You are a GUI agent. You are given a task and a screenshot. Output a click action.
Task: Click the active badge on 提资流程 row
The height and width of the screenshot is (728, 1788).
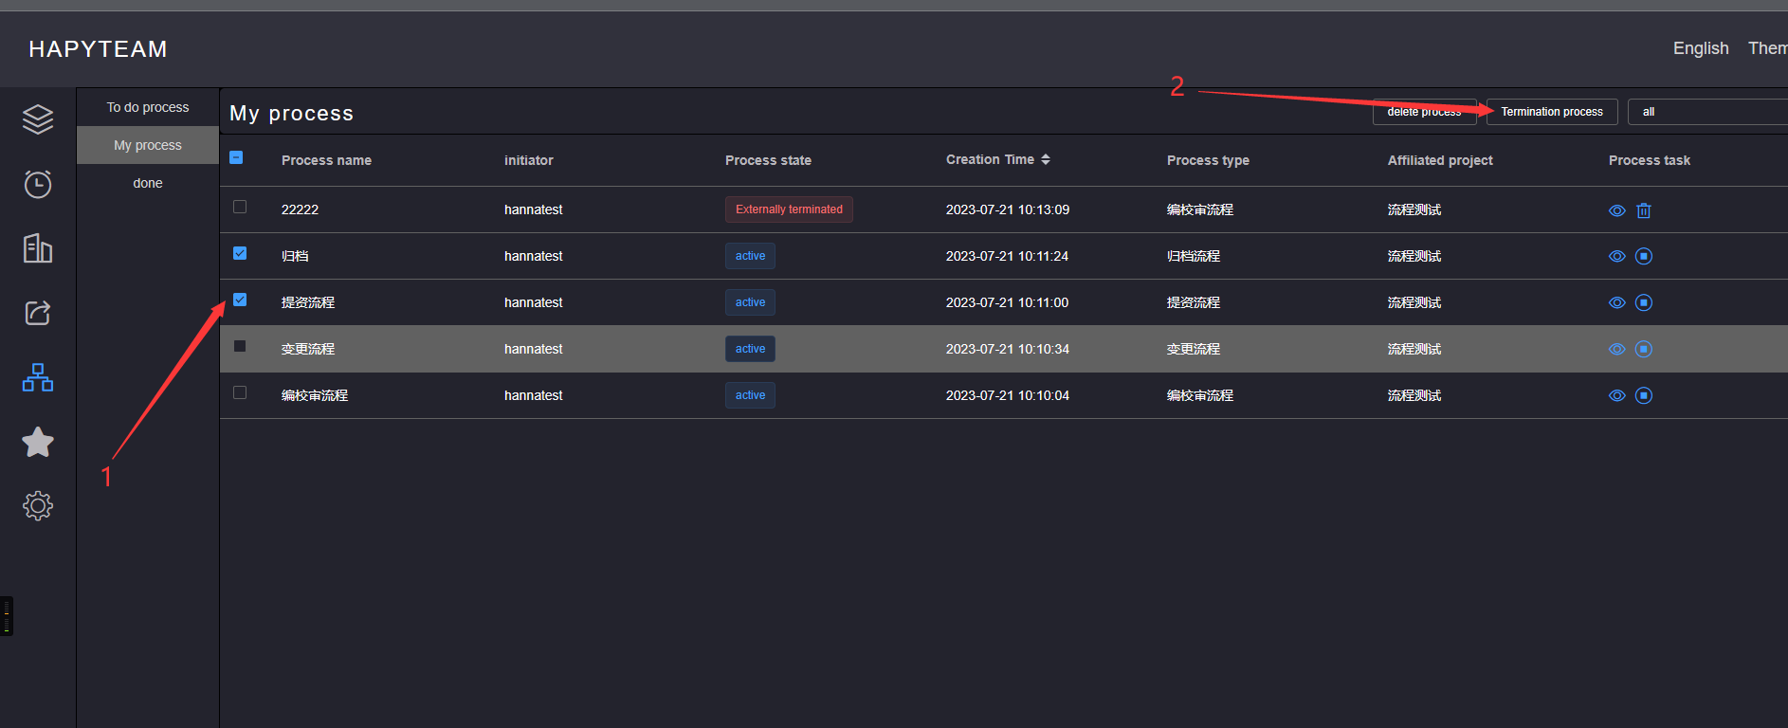[750, 302]
